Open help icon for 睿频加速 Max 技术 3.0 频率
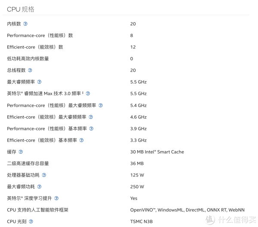 click(88, 94)
